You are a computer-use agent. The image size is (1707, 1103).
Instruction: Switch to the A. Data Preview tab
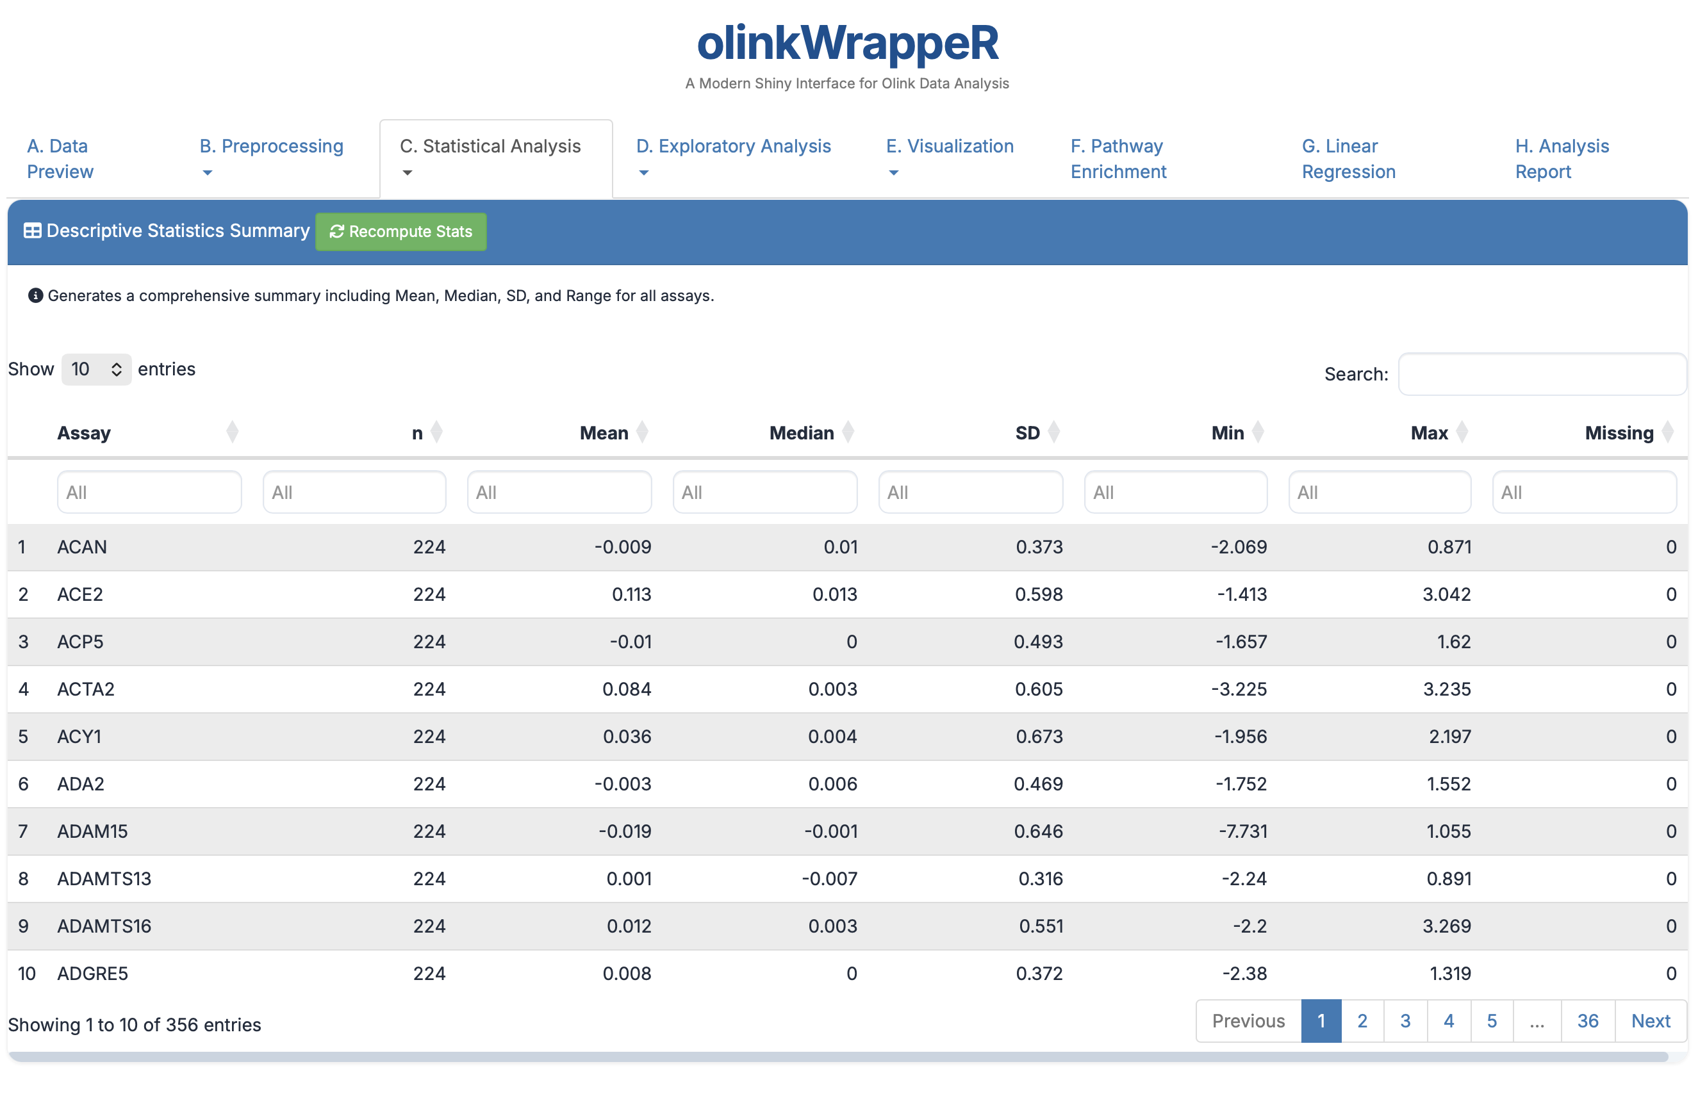pos(60,158)
